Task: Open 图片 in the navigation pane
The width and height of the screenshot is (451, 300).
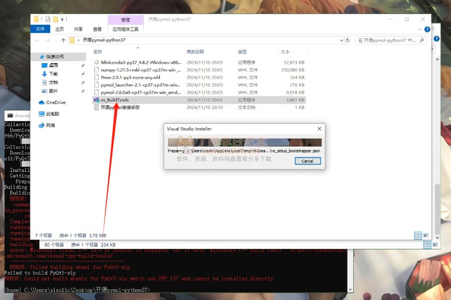Action: (x=53, y=91)
